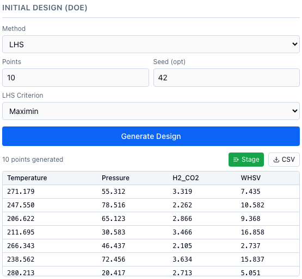
Task: Select the WHSV cell 9.368
Action: 250,219
